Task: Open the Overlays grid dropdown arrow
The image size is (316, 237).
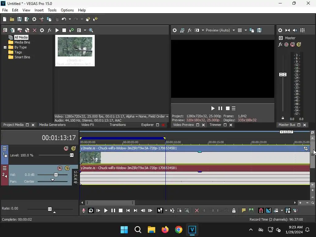Action: pyautogui.click(x=246, y=30)
